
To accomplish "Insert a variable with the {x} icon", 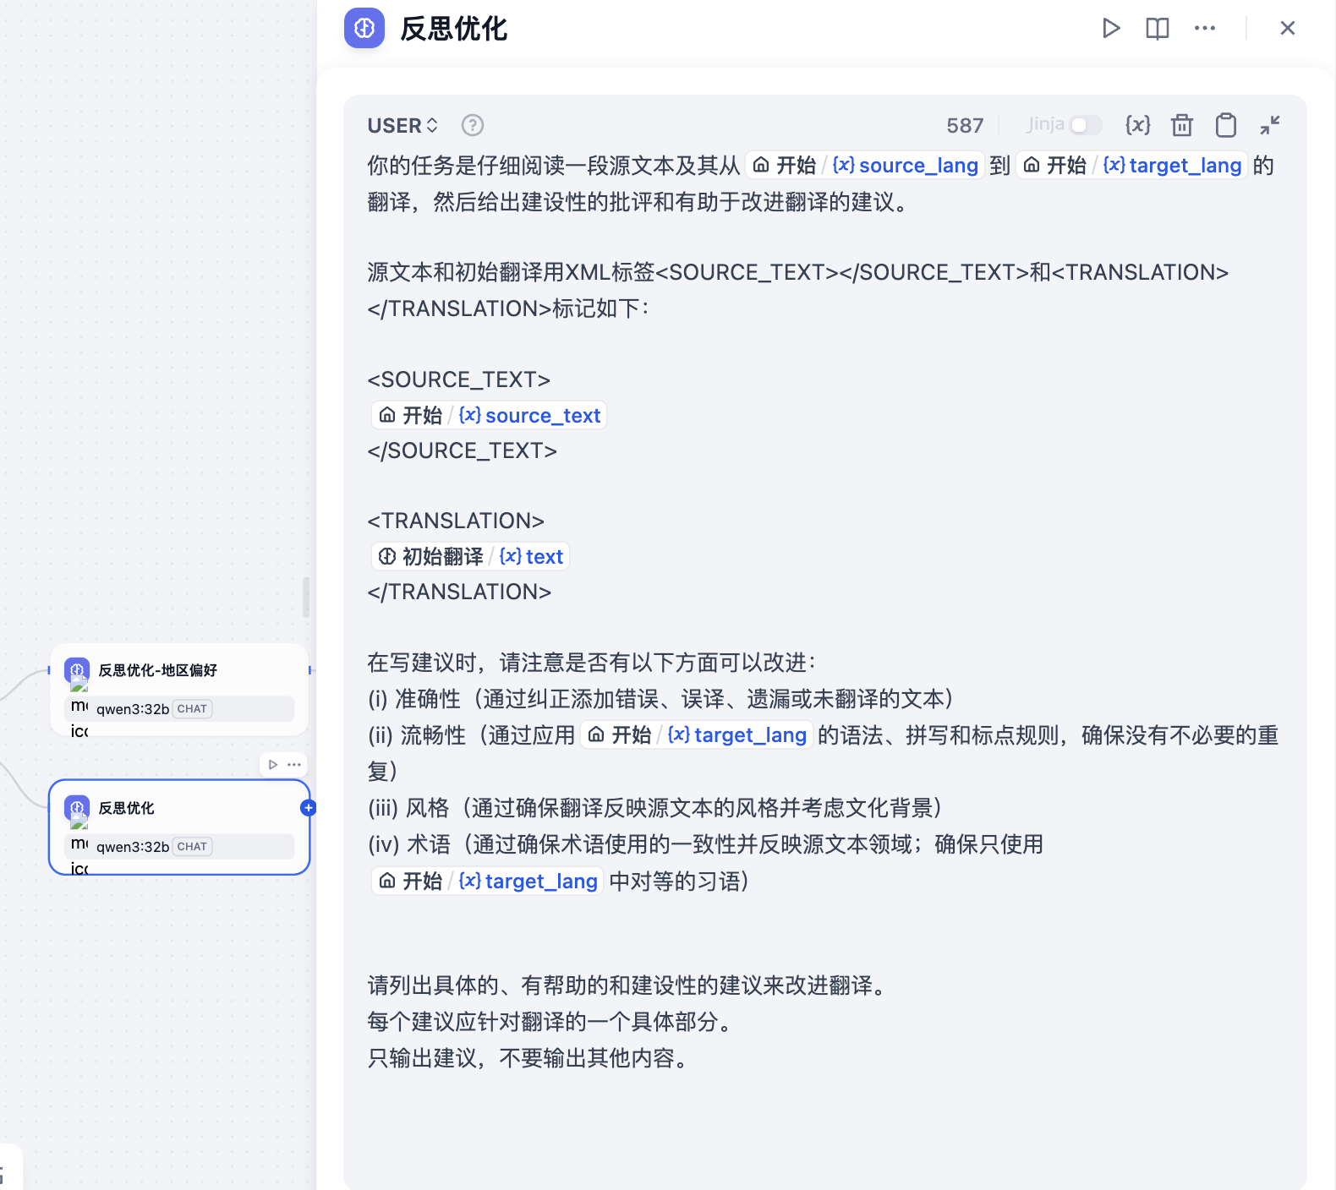I will 1137,125.
